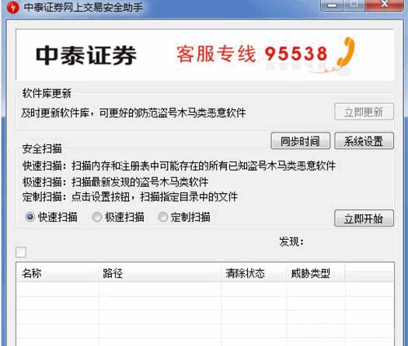Image resolution: width=408 pixels, height=346 pixels.
Task: Click the 客服专线 95538 banner text
Action: [252, 54]
